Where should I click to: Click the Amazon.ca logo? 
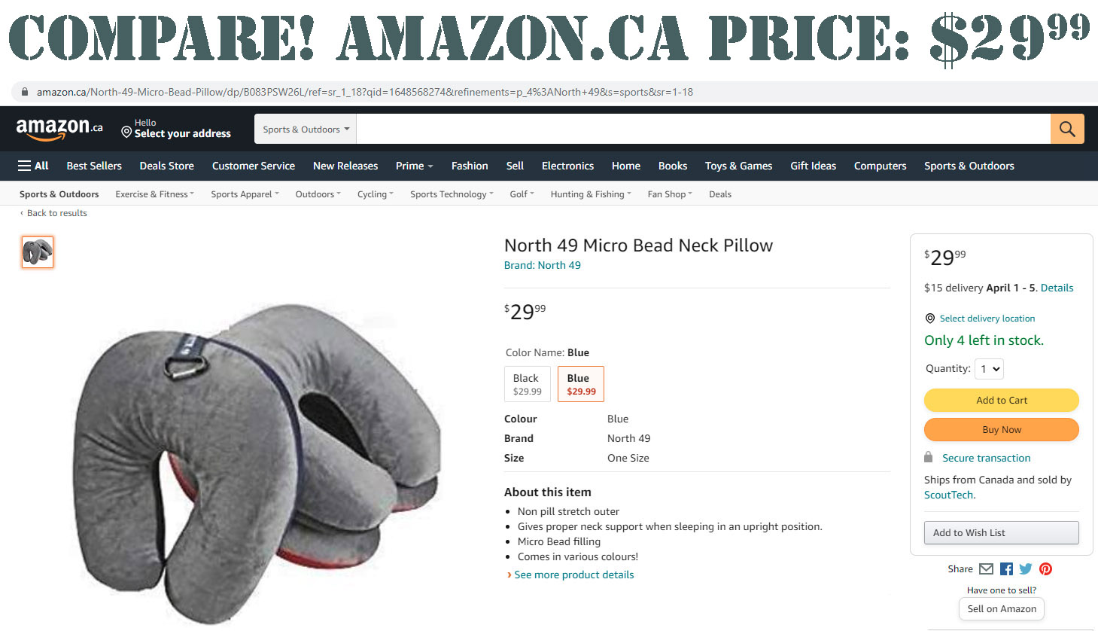[58, 128]
